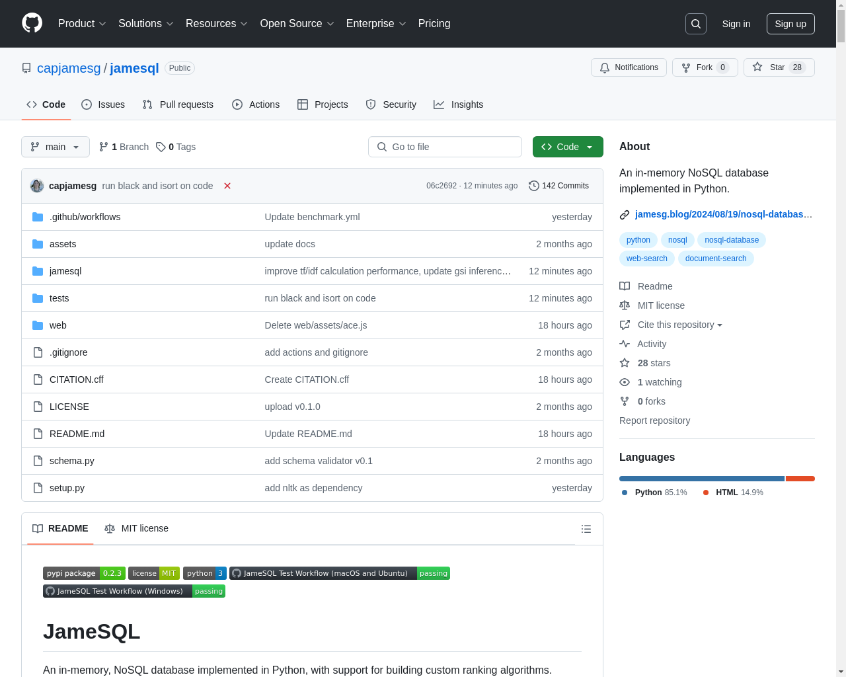Viewport: 846px width, 677px height.
Task: Click the .gitignore file icon
Action: coord(38,352)
